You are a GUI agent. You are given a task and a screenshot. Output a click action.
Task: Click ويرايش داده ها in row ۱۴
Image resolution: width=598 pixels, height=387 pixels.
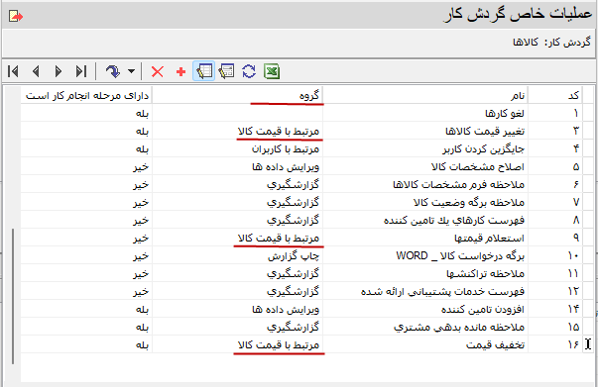[238, 310]
